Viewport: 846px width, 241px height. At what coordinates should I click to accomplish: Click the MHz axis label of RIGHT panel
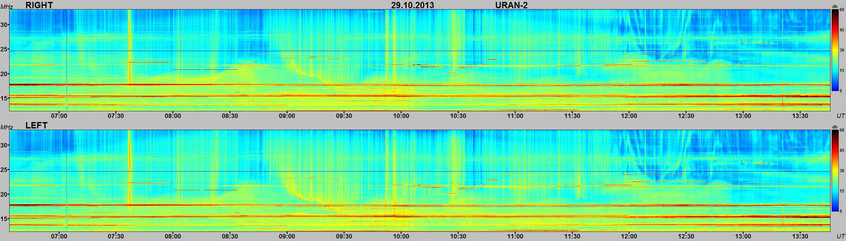click(x=7, y=7)
